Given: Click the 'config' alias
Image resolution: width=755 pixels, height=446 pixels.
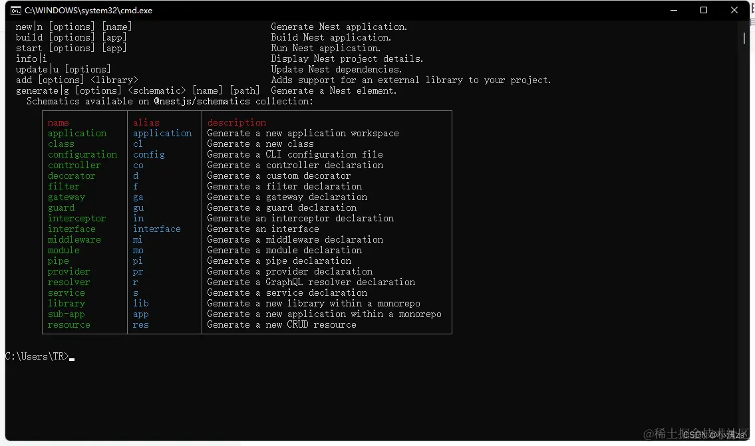Looking at the screenshot, I should click(149, 154).
